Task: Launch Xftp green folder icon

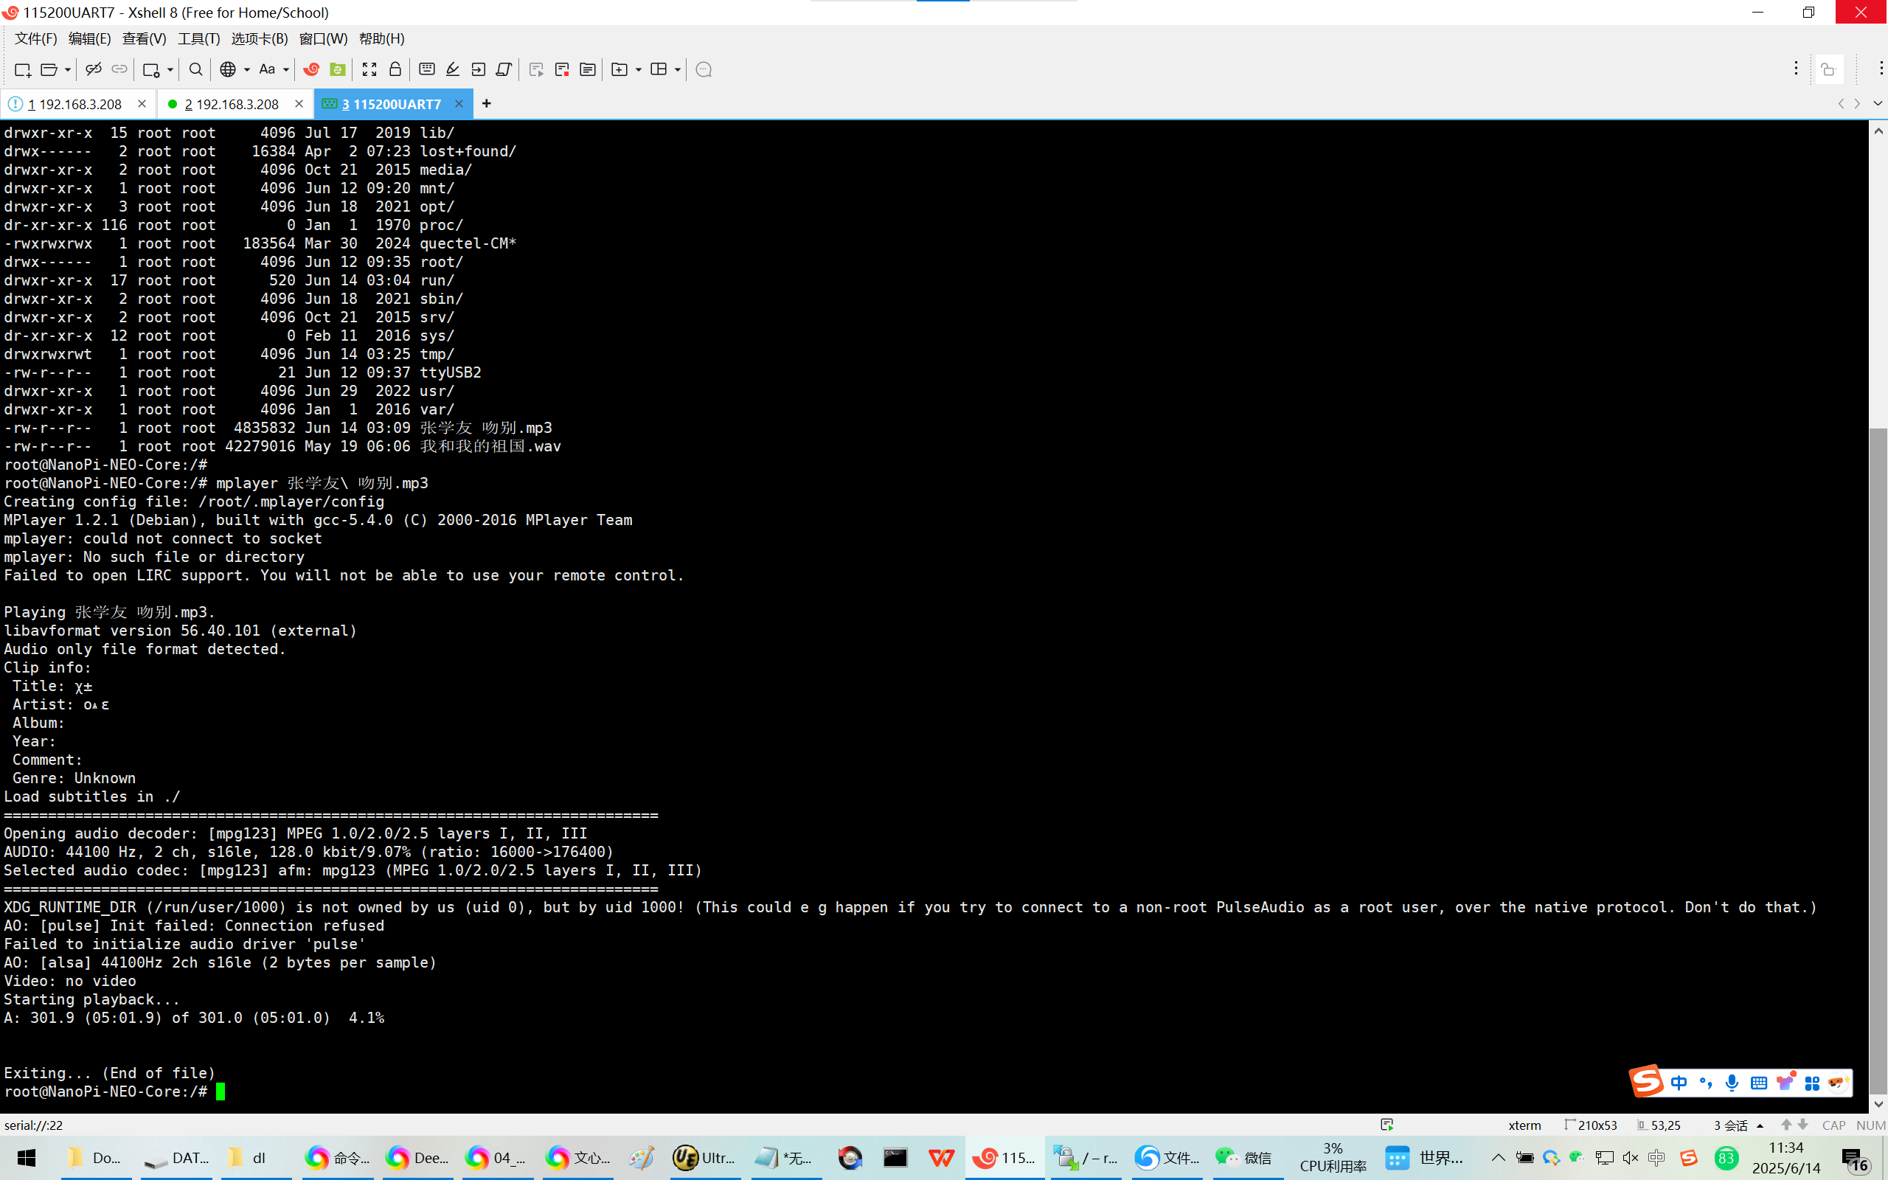Action: (x=338, y=69)
